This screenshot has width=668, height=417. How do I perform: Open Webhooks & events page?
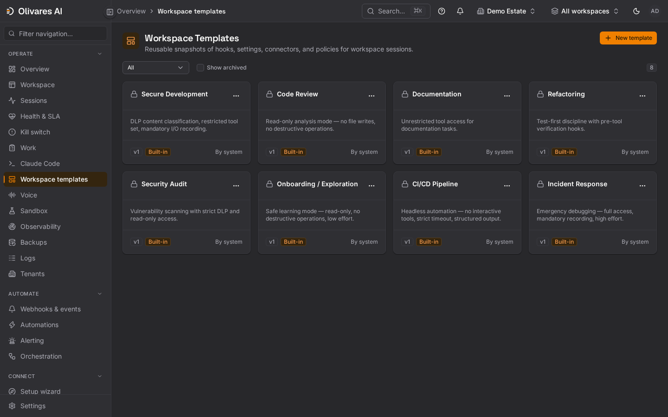point(55,309)
